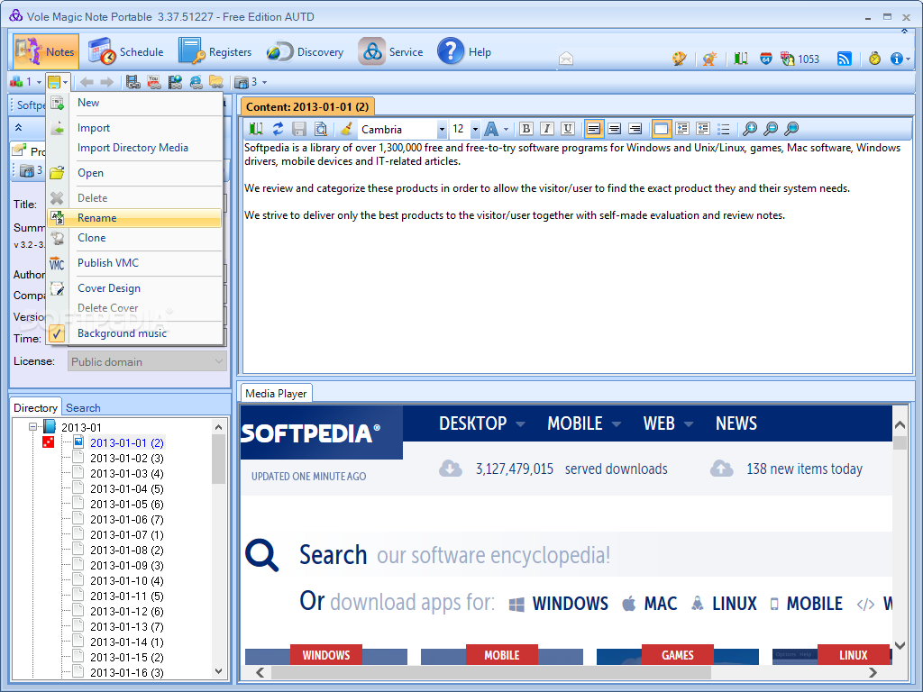Toggle italic formatting

point(547,129)
